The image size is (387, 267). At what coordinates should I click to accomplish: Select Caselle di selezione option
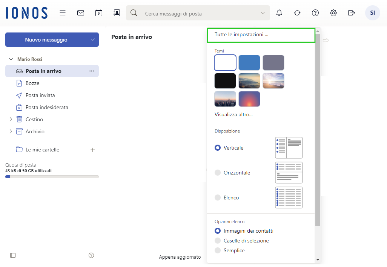(x=217, y=241)
